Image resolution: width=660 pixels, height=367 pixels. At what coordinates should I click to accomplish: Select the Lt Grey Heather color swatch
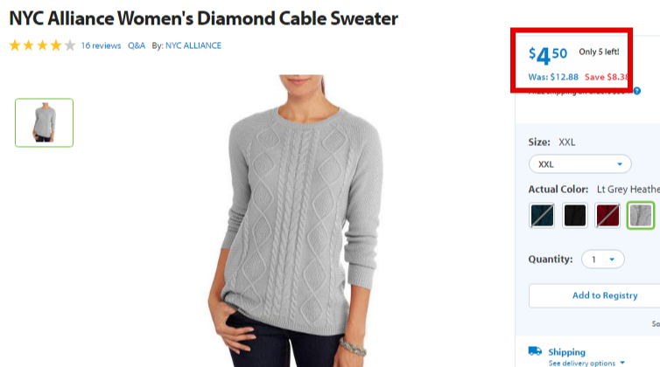pos(641,215)
